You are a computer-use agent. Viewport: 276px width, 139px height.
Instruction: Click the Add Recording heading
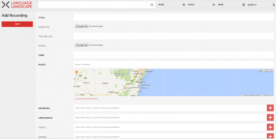[15, 16]
